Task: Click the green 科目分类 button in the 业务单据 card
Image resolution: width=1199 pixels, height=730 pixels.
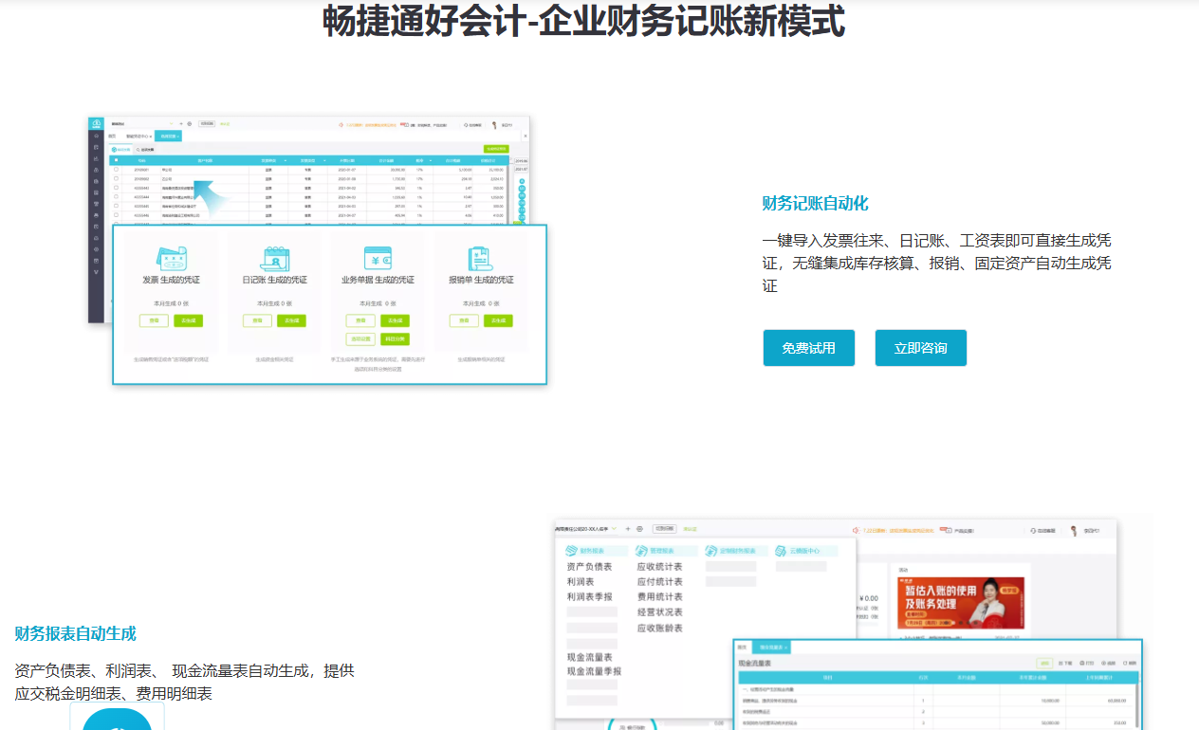Action: tap(395, 338)
